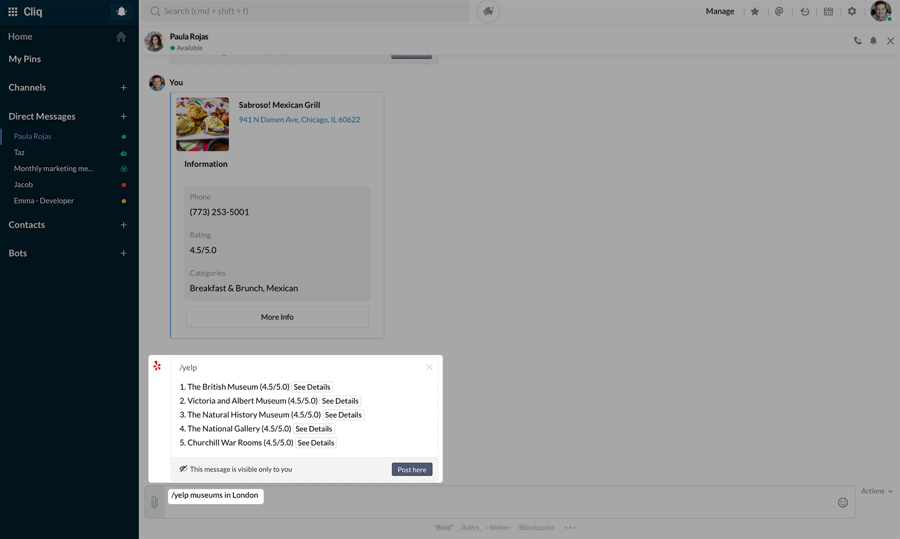
Task: Click the Yelp logo icon
Action: pyautogui.click(x=157, y=366)
